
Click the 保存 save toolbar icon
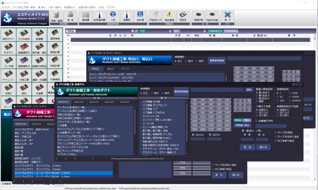click(70, 16)
